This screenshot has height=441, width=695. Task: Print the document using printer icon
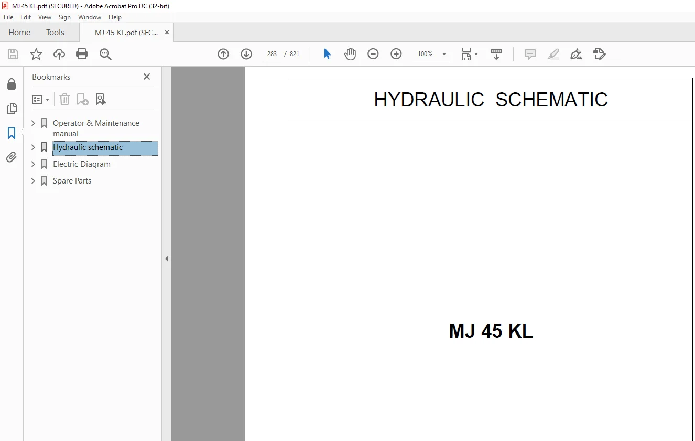[82, 54]
